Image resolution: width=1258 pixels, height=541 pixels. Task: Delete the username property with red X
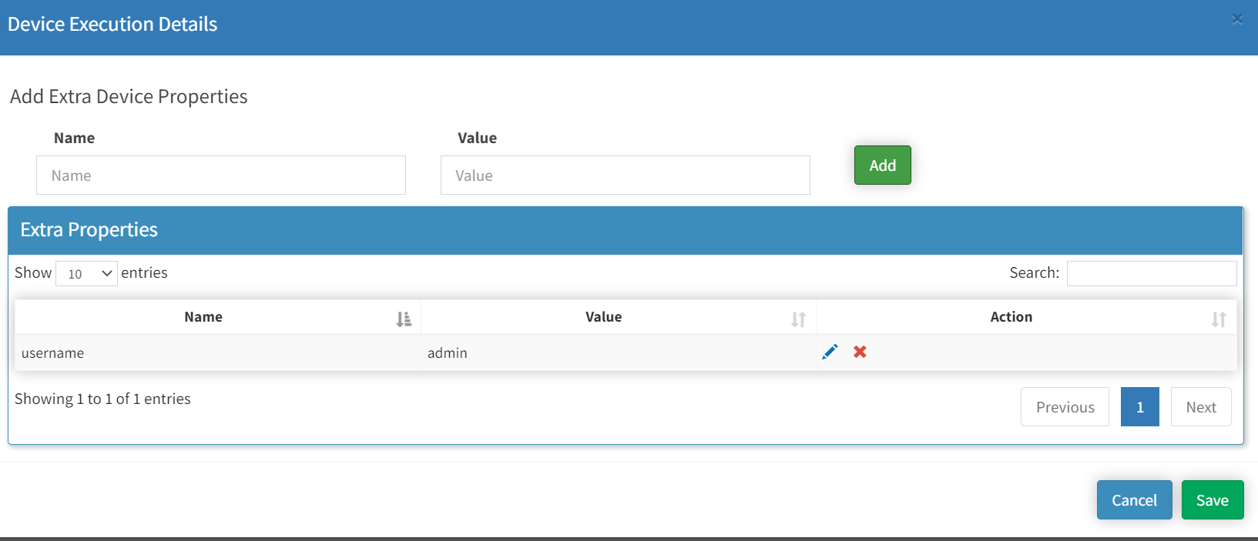(x=860, y=352)
